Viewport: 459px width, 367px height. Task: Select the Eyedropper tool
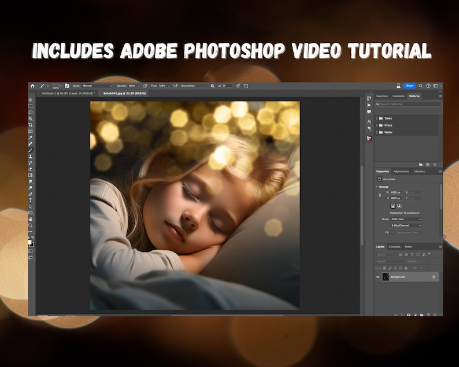point(31,138)
